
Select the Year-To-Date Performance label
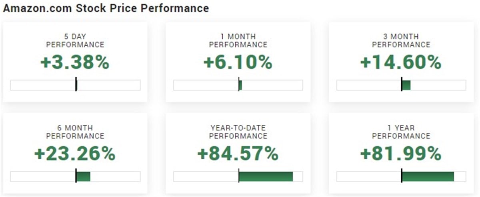tap(238, 132)
